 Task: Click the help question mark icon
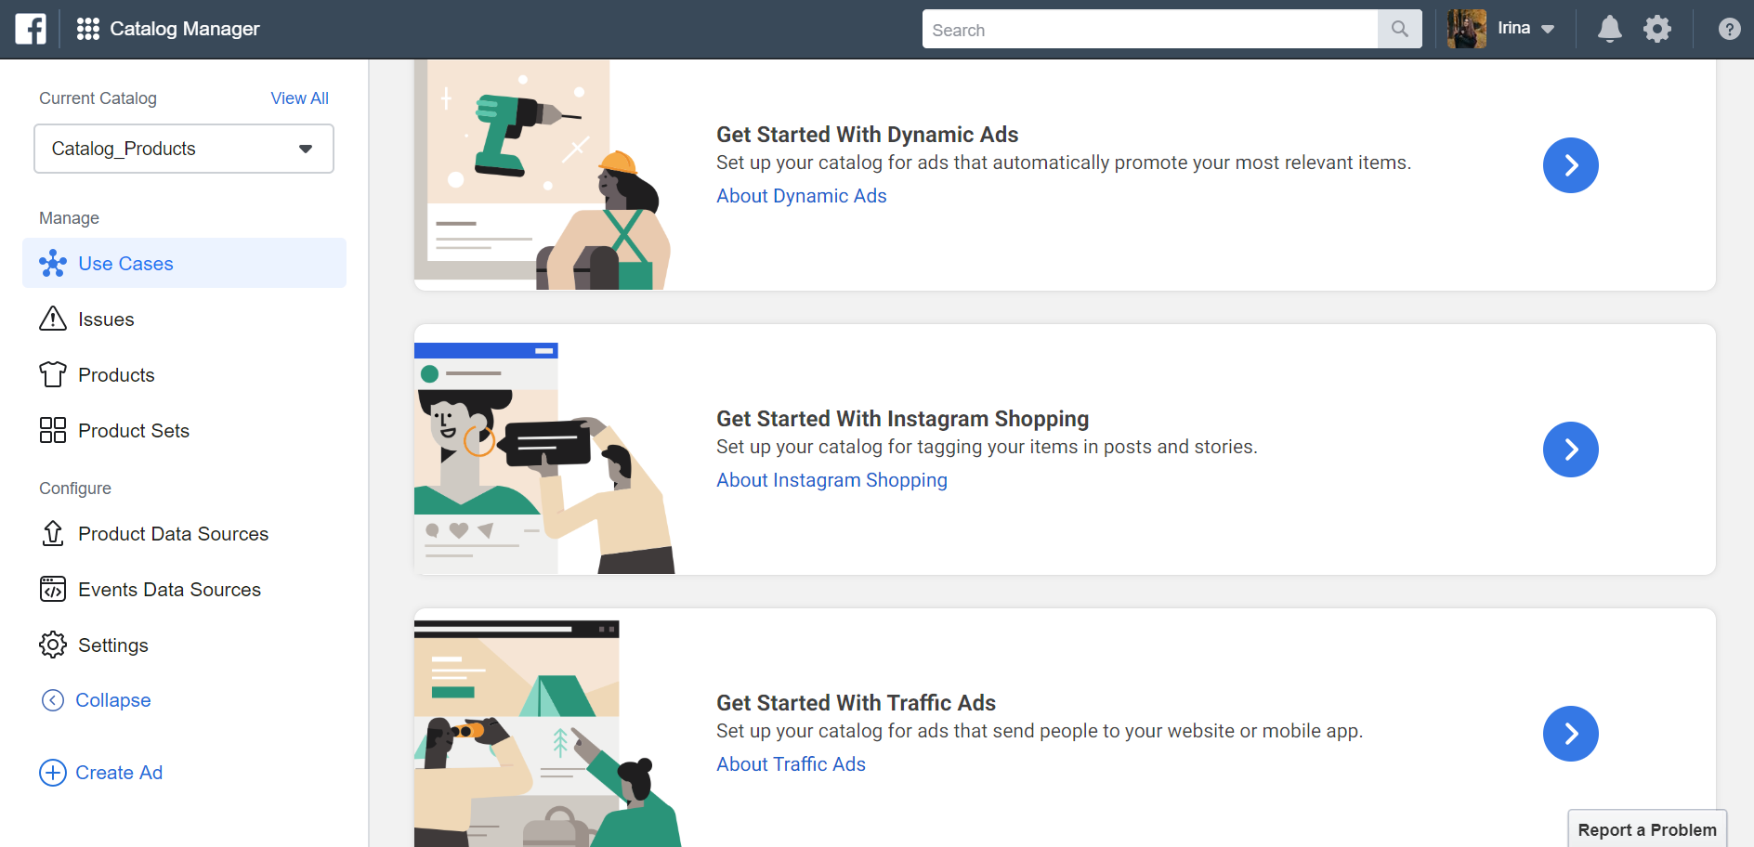(x=1728, y=30)
